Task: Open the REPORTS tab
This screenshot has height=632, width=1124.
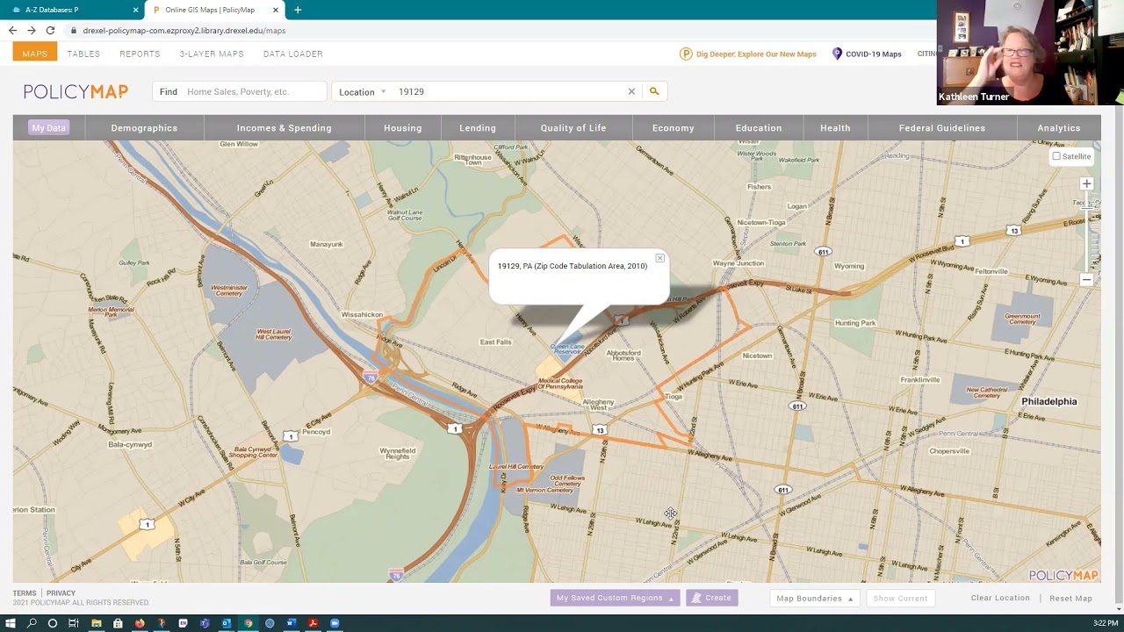Action: click(140, 54)
